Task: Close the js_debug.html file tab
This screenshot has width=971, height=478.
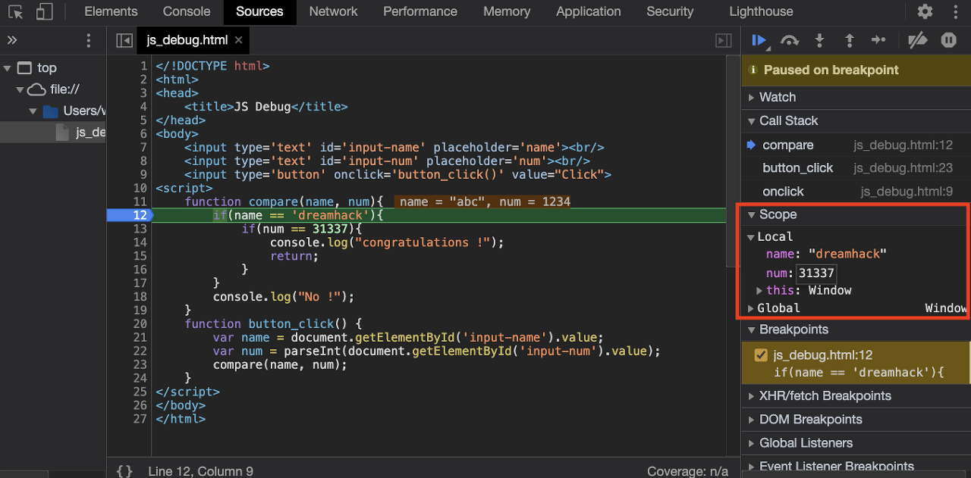Action: (238, 40)
